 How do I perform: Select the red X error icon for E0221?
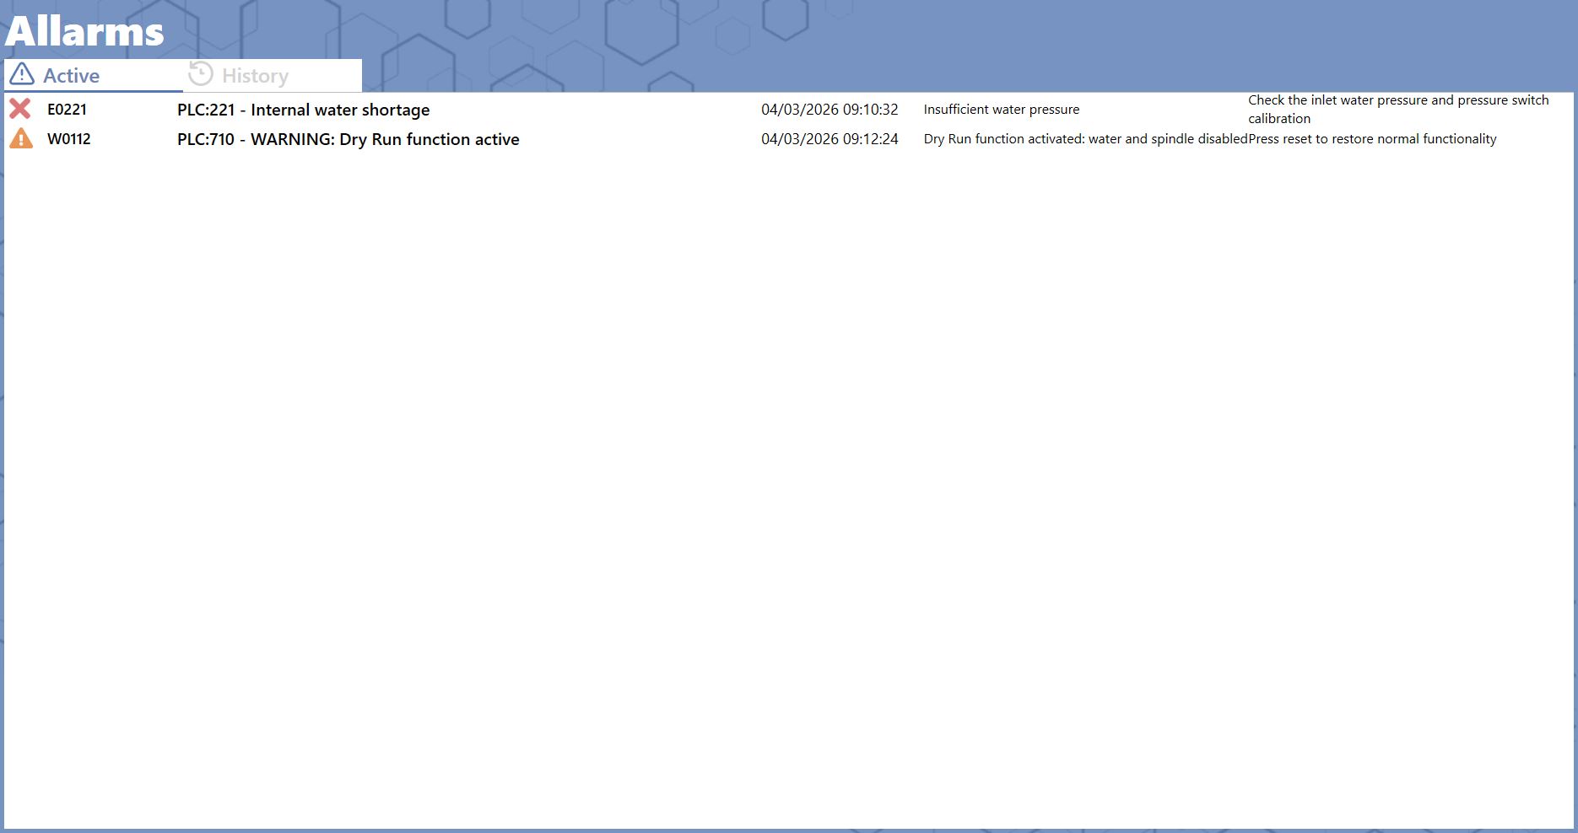click(20, 109)
